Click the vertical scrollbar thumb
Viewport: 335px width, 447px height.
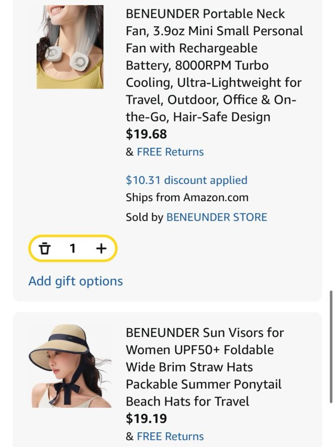(330, 346)
